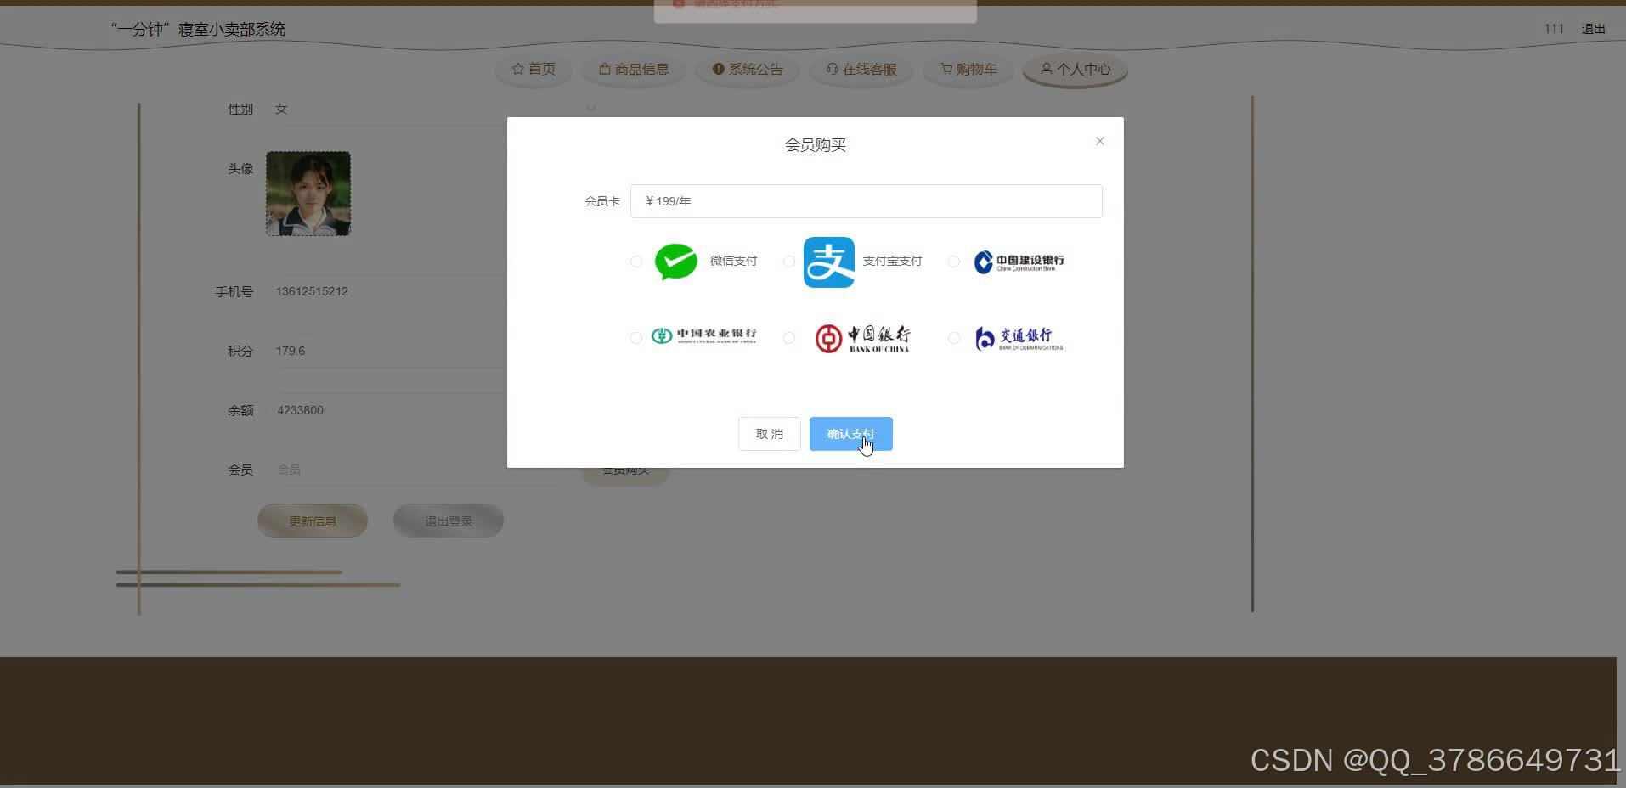Click the 更新信息 button

tap(313, 521)
